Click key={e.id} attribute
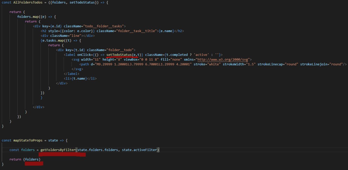The width and height of the screenshot is (348, 170). coord(52,26)
